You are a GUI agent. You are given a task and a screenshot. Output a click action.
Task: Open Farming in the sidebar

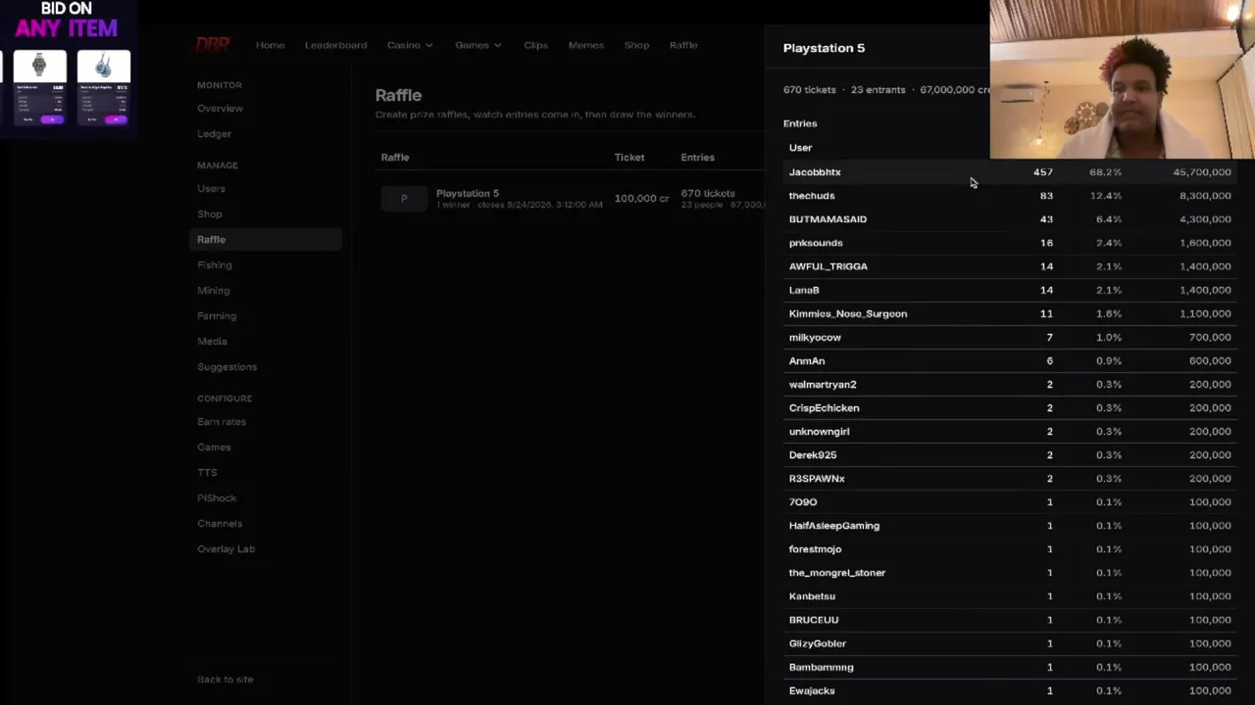click(217, 316)
